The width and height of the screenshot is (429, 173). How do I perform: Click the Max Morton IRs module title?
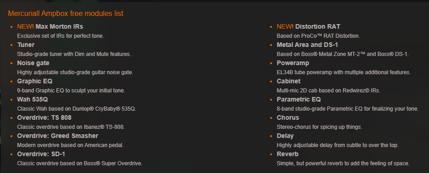pyautogui.click(x=59, y=26)
